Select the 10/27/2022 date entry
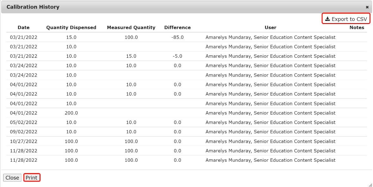 click(x=23, y=142)
